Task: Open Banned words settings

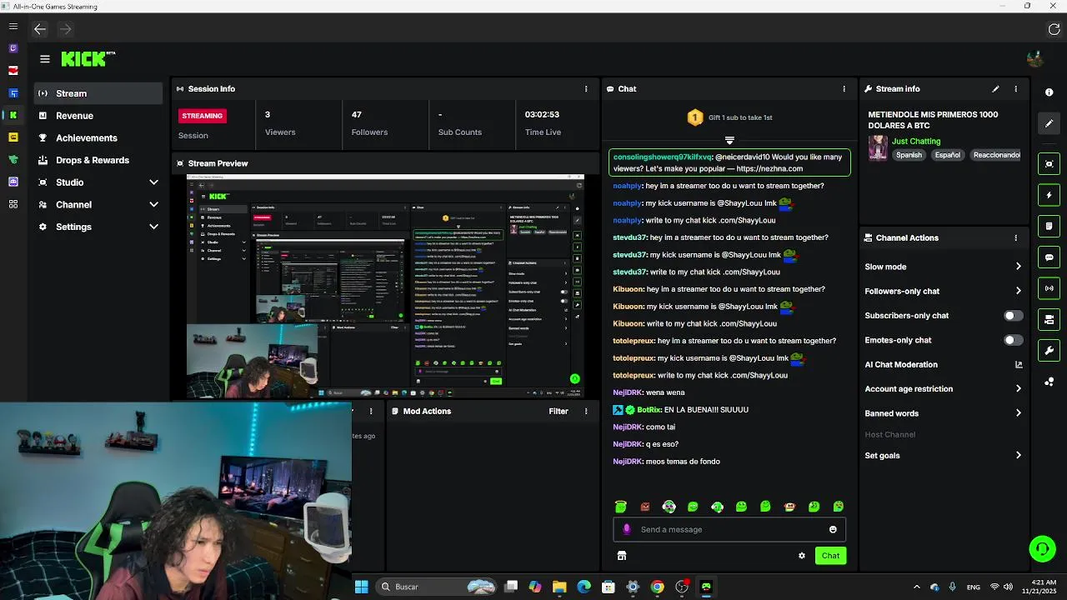Action: (x=943, y=413)
